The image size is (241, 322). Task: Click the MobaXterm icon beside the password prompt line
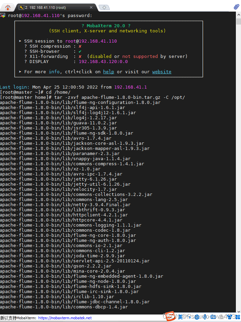pos(3,15)
